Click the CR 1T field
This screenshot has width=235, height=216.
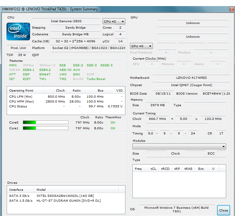coord(221,133)
